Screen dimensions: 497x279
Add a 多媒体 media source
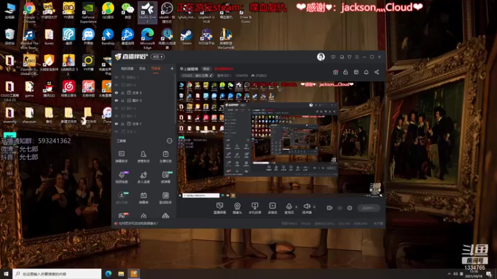[x=272, y=208]
